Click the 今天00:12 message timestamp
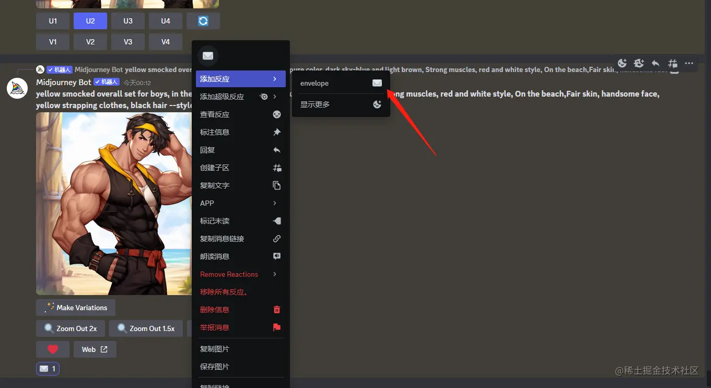The height and width of the screenshot is (388, 711). pyautogui.click(x=137, y=83)
